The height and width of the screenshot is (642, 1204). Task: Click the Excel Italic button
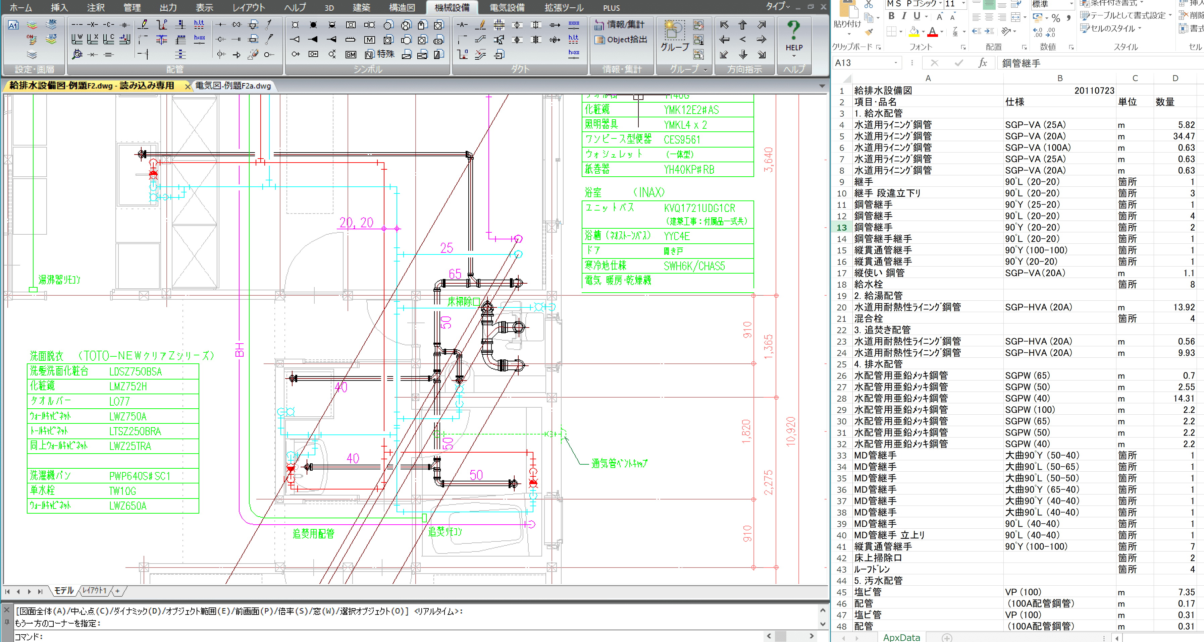coord(904,16)
